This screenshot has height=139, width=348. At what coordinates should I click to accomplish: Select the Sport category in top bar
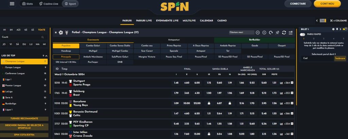70,4
